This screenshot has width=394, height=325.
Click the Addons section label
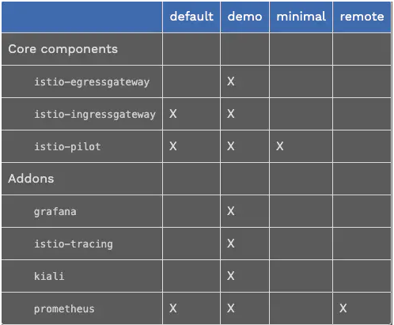[31, 179]
